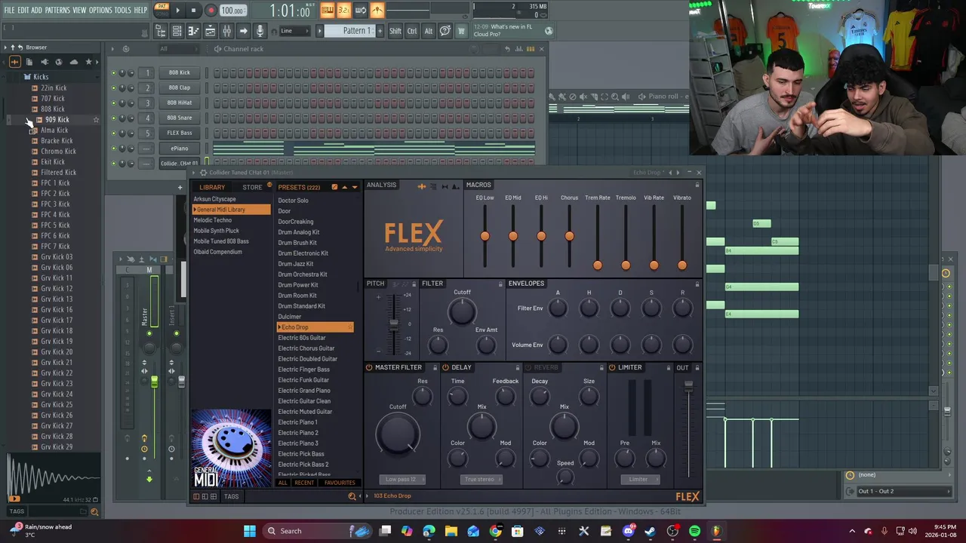This screenshot has height=543, width=966.
Task: Show RECENT presets filter
Action: coord(304,483)
